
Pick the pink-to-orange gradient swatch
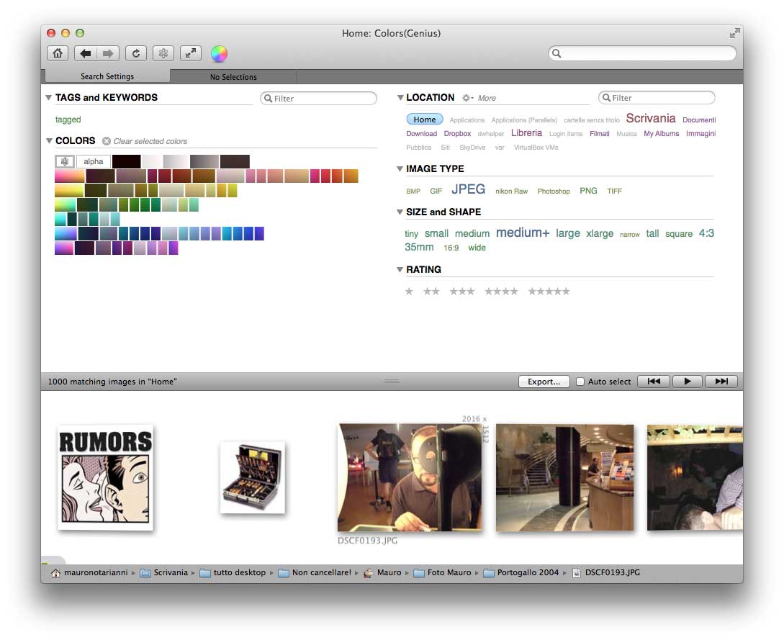[70, 176]
